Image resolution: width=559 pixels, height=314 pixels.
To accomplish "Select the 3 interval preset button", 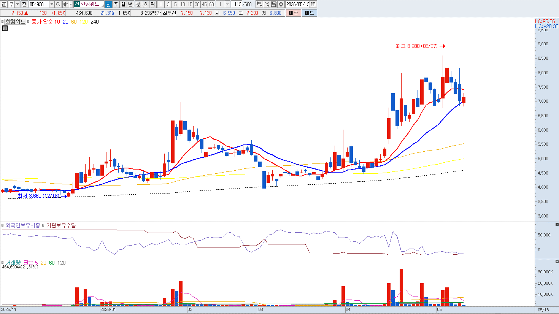I will [x=168, y=4].
